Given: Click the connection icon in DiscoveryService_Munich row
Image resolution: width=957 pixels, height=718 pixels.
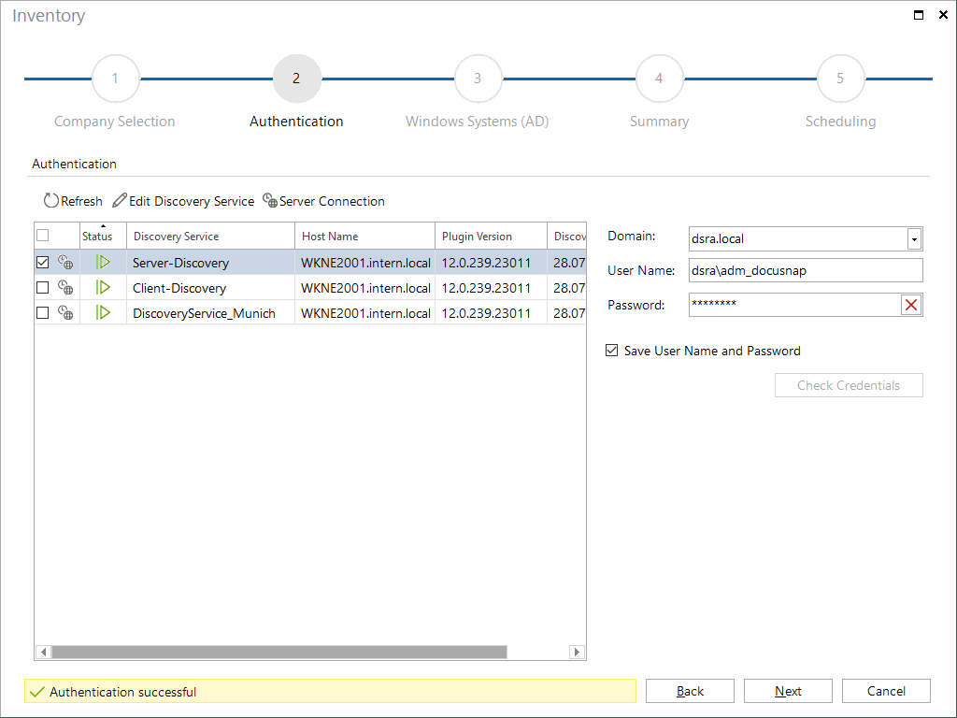Looking at the screenshot, I should [x=65, y=312].
